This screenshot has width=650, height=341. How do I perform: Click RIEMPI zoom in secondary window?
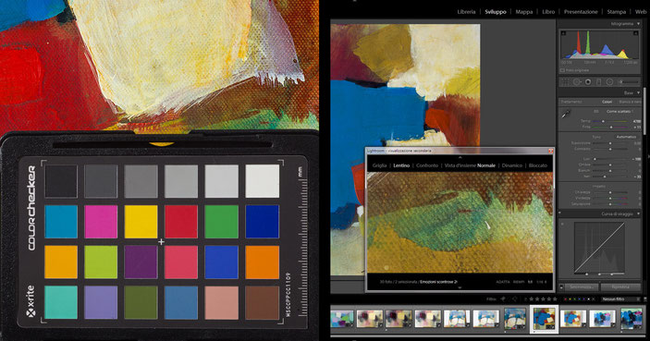coord(519,282)
